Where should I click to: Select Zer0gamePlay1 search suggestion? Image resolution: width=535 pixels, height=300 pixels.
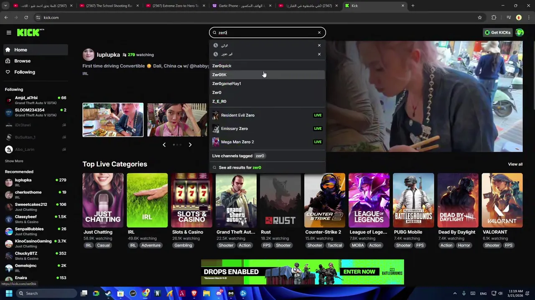tap(267, 84)
